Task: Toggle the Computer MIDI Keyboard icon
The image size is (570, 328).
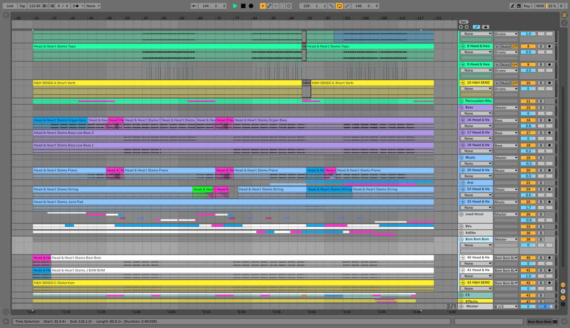Action: [x=519, y=6]
